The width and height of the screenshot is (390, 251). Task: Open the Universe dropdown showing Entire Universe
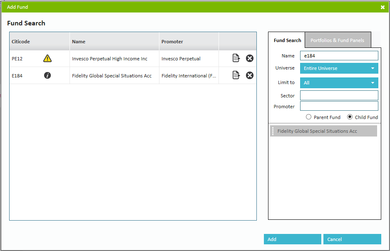pos(339,68)
